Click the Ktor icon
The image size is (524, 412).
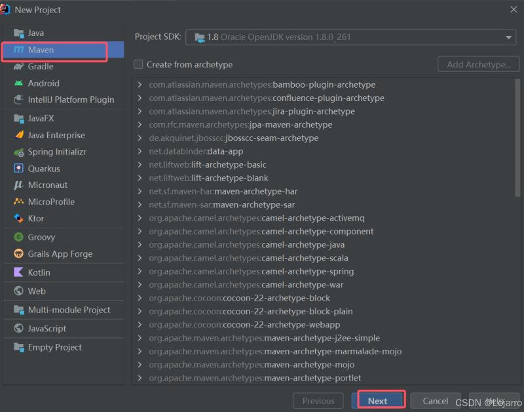click(19, 218)
